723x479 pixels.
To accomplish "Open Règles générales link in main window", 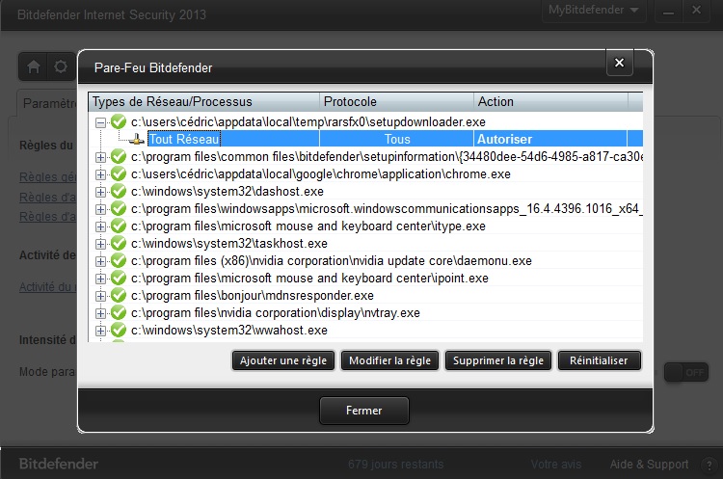I will [x=47, y=177].
